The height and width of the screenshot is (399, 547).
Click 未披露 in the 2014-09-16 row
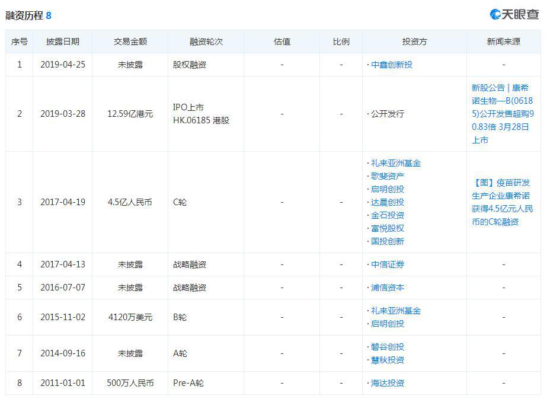tap(130, 353)
